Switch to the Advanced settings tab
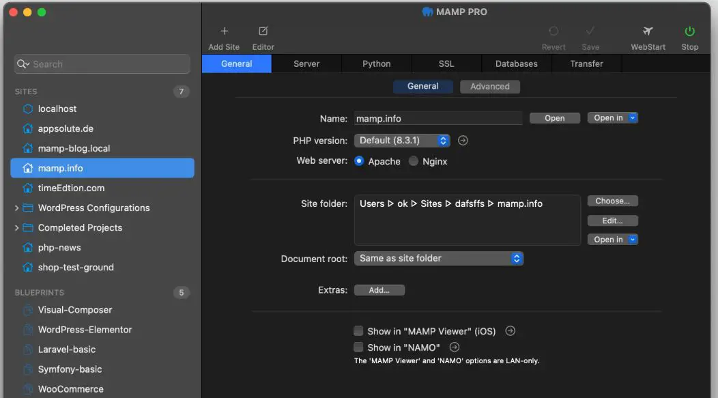The width and height of the screenshot is (718, 398). pyautogui.click(x=489, y=86)
